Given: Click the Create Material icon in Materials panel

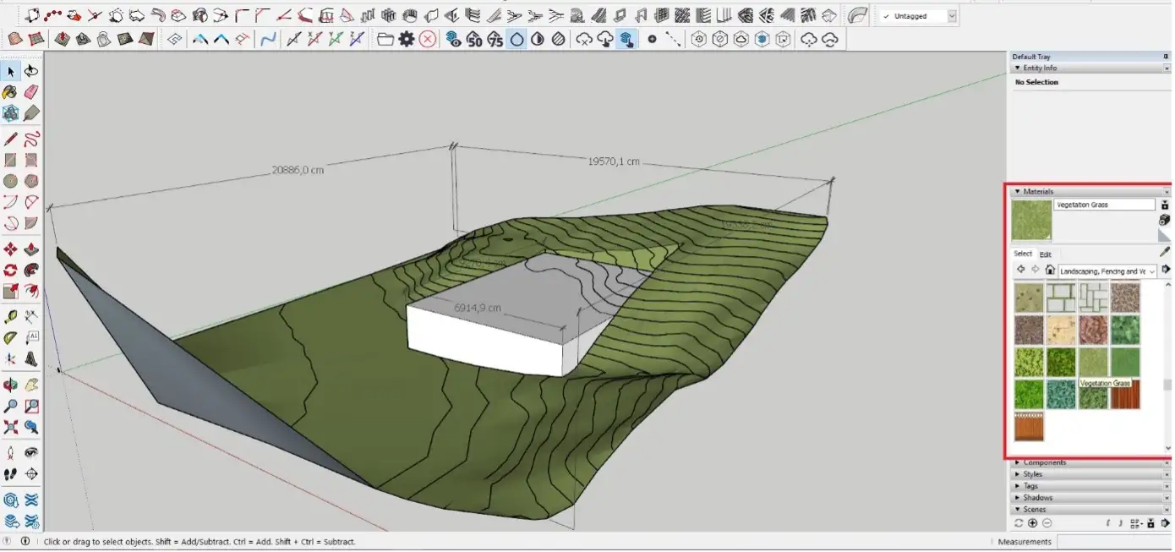Looking at the screenshot, I should pos(1164,220).
